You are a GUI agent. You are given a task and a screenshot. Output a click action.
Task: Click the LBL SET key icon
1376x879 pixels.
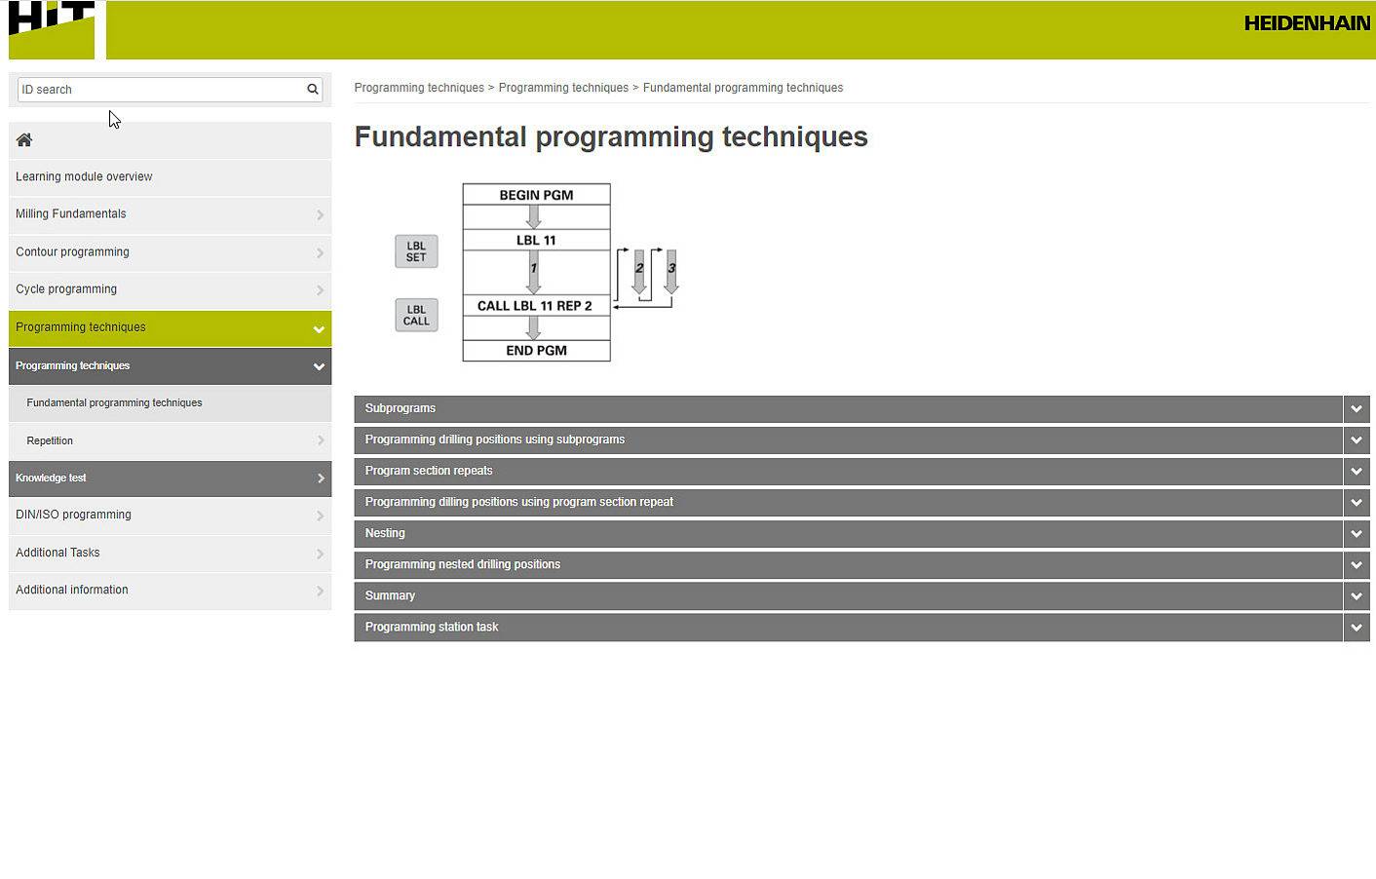416,251
